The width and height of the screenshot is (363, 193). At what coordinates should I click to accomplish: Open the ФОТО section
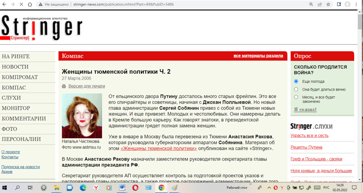click(x=9, y=129)
